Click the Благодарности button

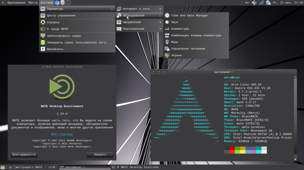coord(24,155)
